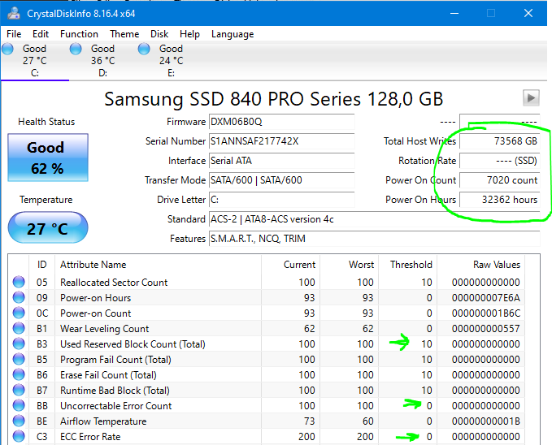Image resolution: width=552 pixels, height=445 pixels.
Task: Click the Features field S.M.A.R.T., NCQ, TRIM
Action: point(374,239)
